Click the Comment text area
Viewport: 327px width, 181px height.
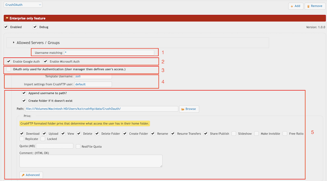[x=91, y=161]
